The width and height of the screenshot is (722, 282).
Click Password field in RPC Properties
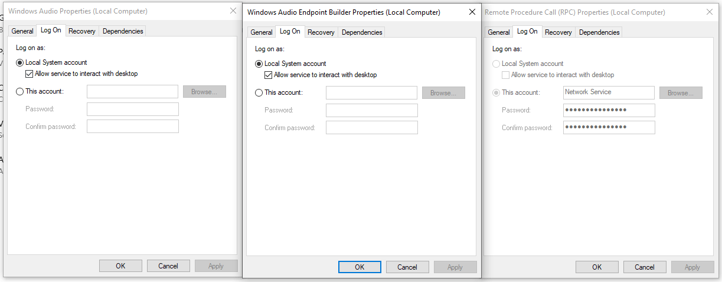coord(609,110)
